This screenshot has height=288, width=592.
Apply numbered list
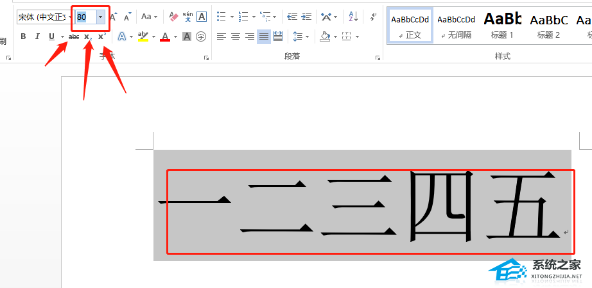243,17
